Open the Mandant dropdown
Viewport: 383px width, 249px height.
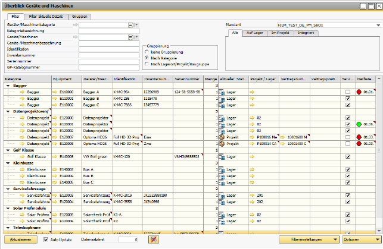point(378,25)
